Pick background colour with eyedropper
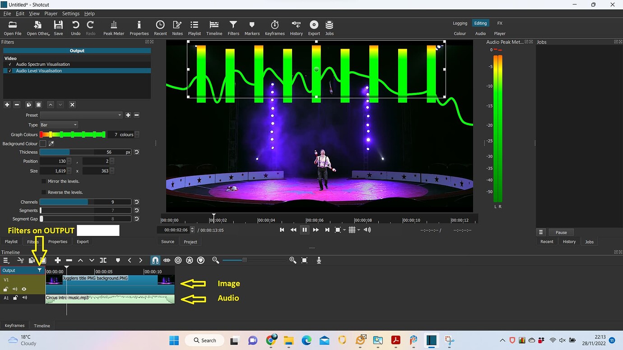 click(51, 143)
